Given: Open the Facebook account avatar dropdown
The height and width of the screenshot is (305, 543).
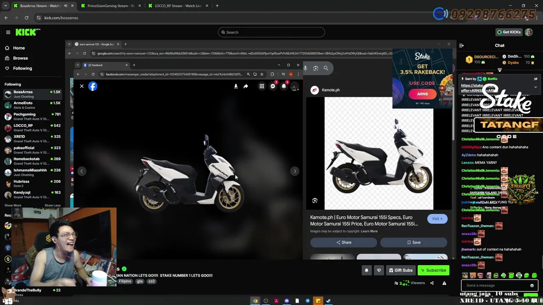Looking at the screenshot, I should pos(294,87).
